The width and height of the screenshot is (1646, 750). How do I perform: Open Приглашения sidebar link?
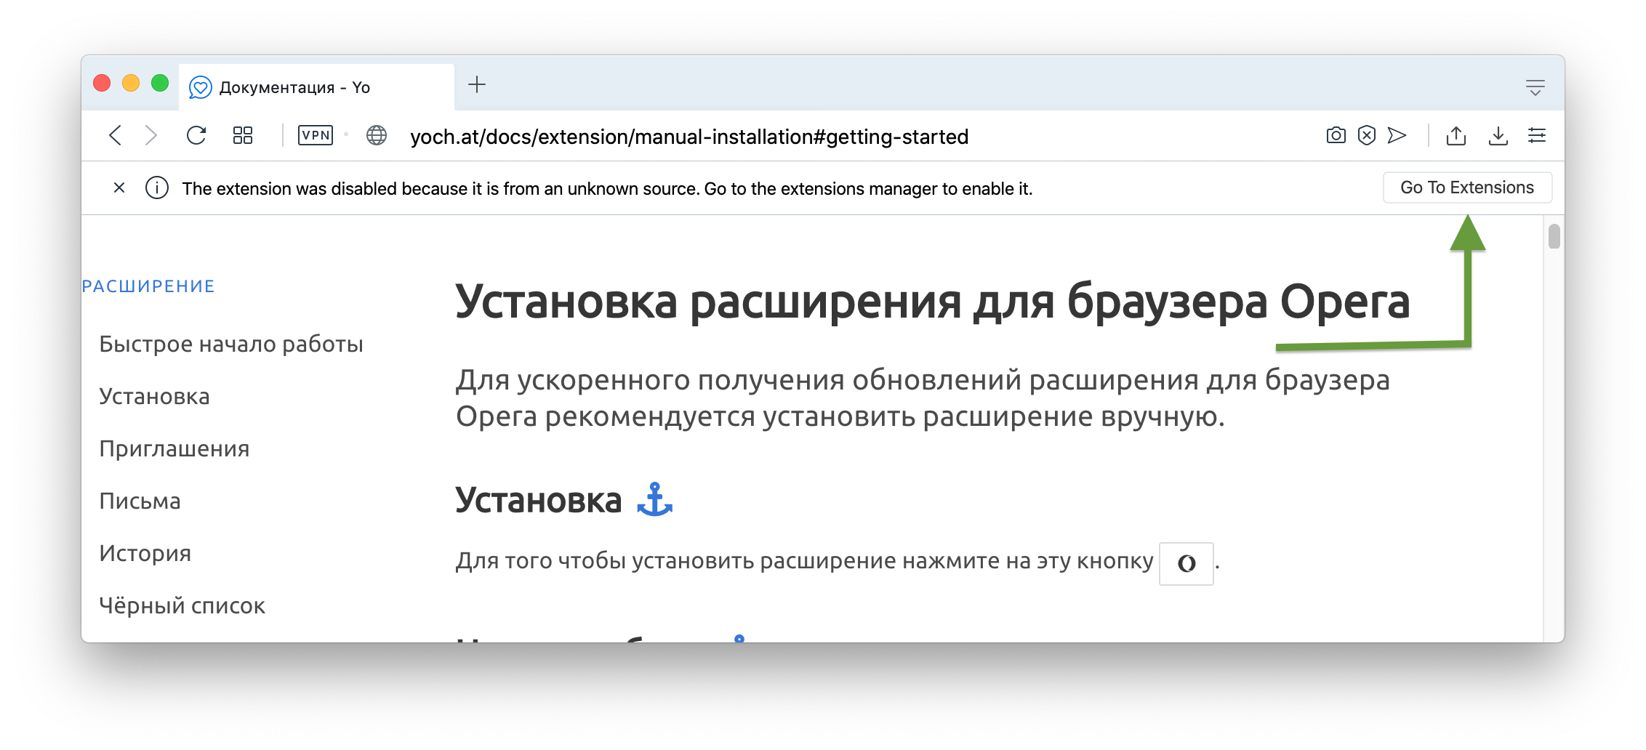pos(174,448)
